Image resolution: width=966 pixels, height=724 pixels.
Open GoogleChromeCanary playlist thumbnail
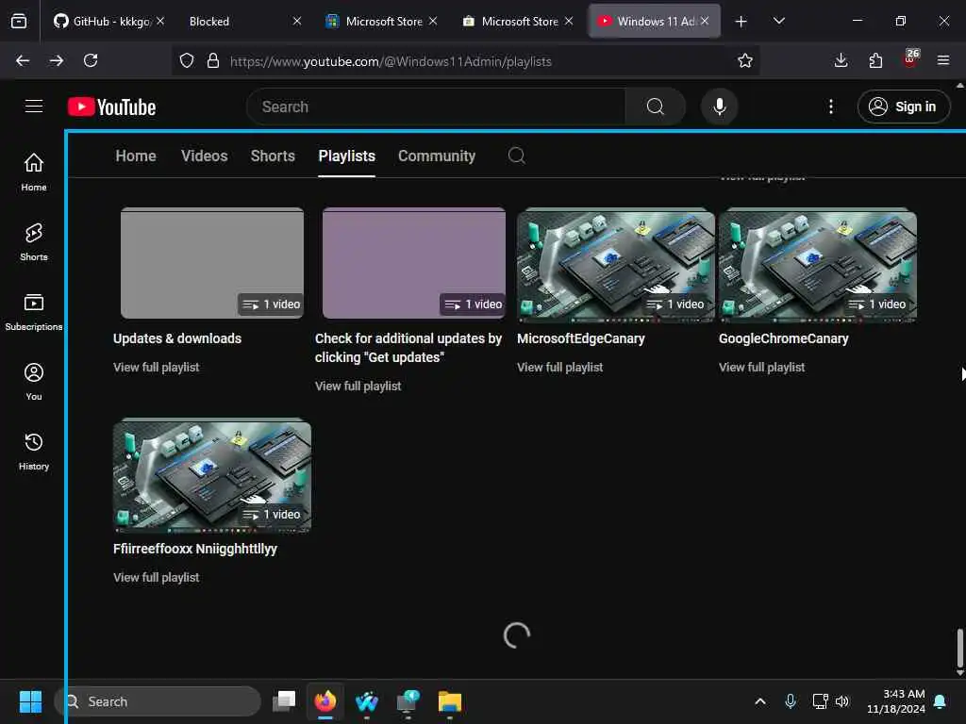point(818,265)
